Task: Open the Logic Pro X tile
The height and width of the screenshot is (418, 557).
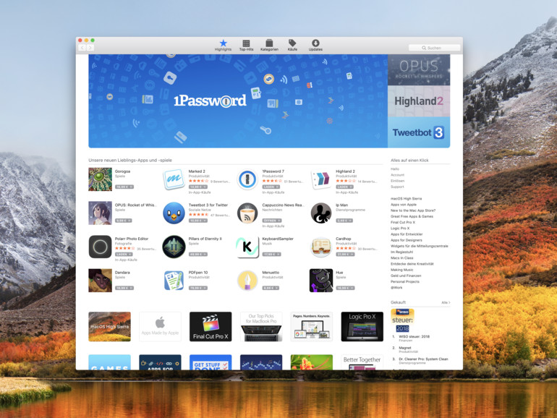Action: pyautogui.click(x=362, y=327)
